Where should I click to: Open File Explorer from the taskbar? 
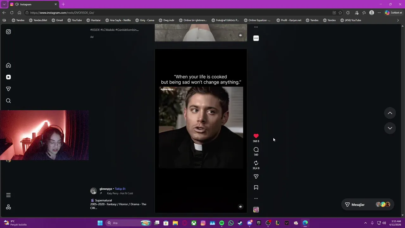click(175, 223)
